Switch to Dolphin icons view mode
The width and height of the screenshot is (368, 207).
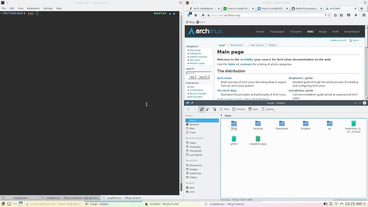tap(201, 109)
